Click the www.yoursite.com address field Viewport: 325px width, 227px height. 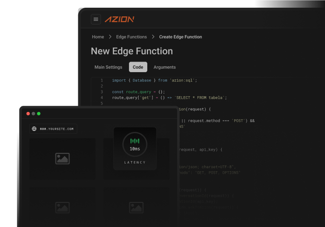pyautogui.click(x=57, y=129)
